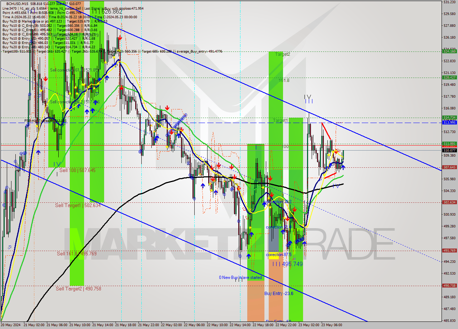Click the '23 May 06:00' time label
Screen dimensions: 458x329
point(332,325)
